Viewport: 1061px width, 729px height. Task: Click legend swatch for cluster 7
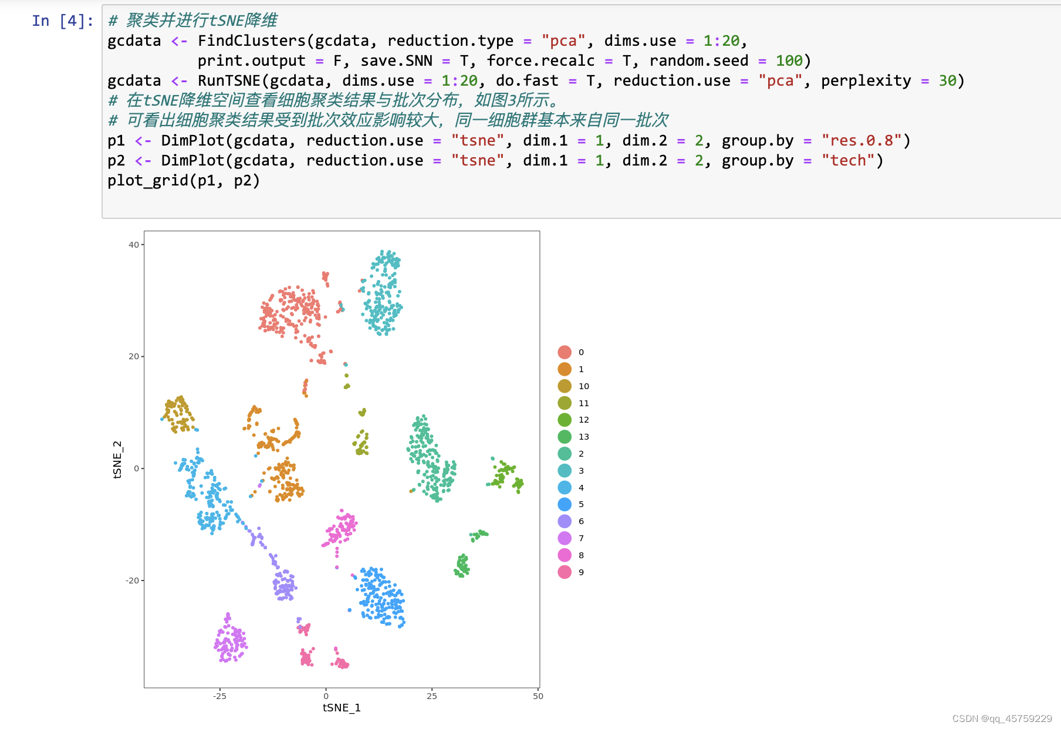pyautogui.click(x=565, y=538)
